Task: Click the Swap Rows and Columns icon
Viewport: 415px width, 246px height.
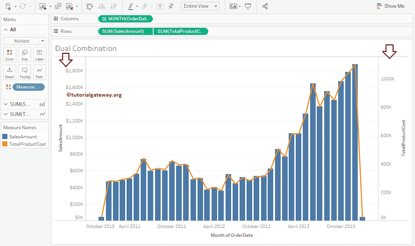Action: click(x=90, y=6)
